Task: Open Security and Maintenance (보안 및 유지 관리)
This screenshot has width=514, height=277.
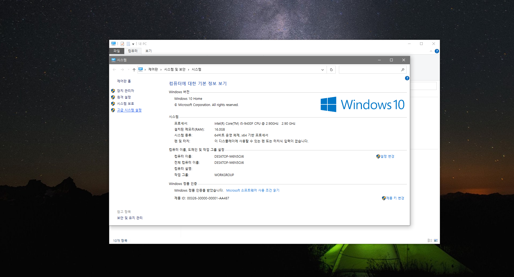Action: click(130, 218)
